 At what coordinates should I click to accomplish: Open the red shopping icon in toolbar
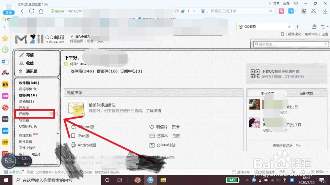281,11
